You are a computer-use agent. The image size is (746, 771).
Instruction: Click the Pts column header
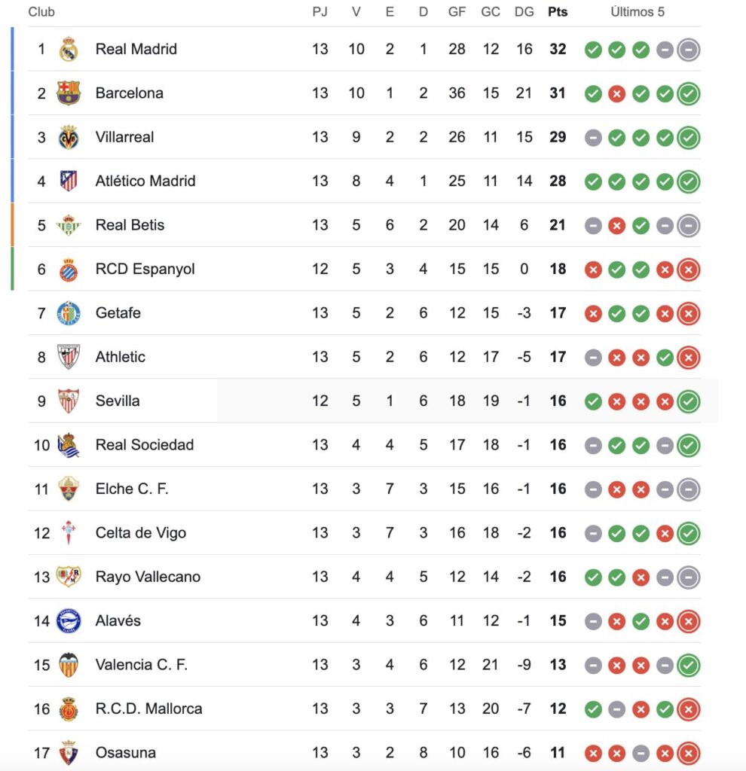pyautogui.click(x=558, y=12)
